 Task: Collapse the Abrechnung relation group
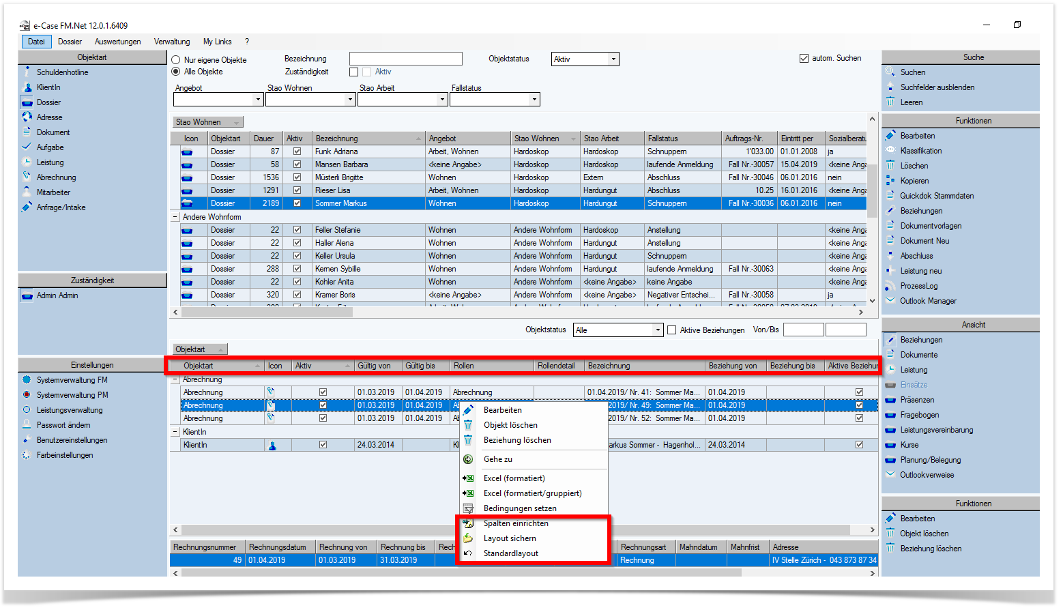tap(175, 379)
